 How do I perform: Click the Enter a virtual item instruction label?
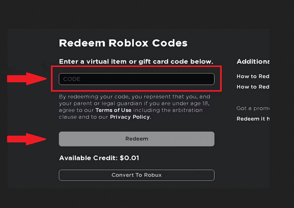(136, 62)
